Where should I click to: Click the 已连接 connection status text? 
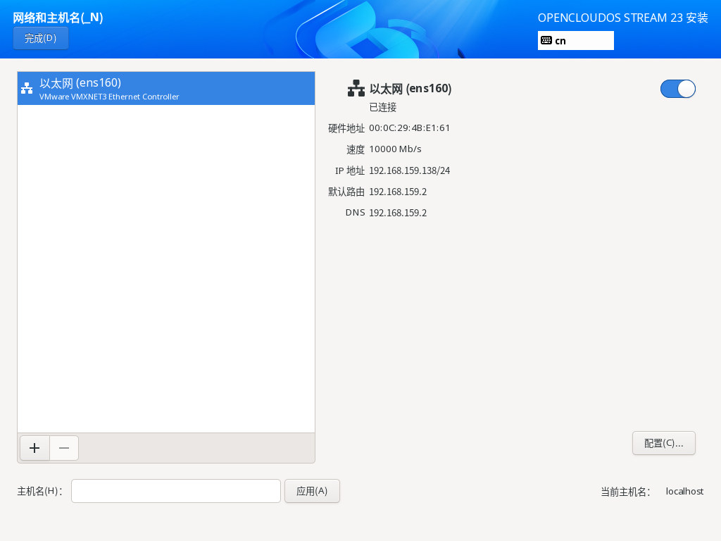coord(382,107)
